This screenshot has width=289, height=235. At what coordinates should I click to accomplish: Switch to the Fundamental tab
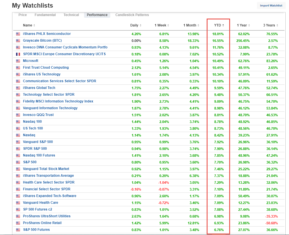click(45, 15)
